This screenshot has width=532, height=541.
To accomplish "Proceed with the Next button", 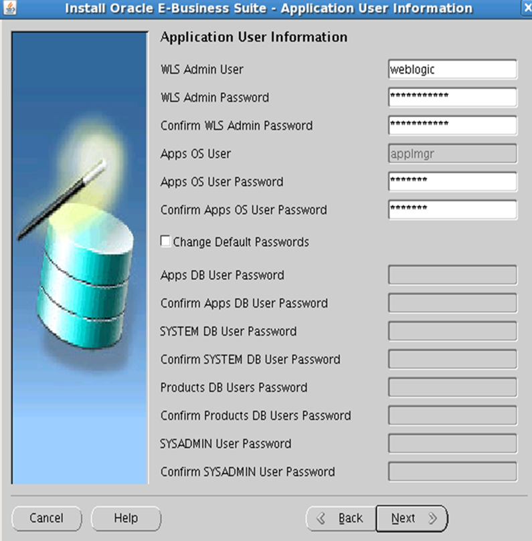I will point(412,518).
